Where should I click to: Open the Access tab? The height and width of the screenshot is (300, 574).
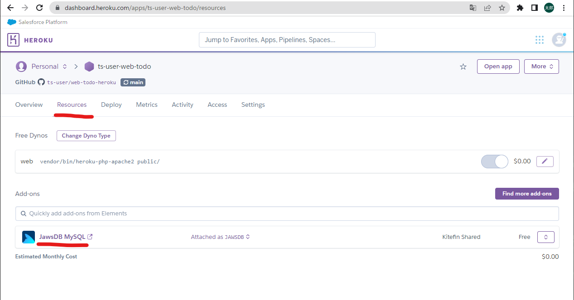(x=217, y=105)
